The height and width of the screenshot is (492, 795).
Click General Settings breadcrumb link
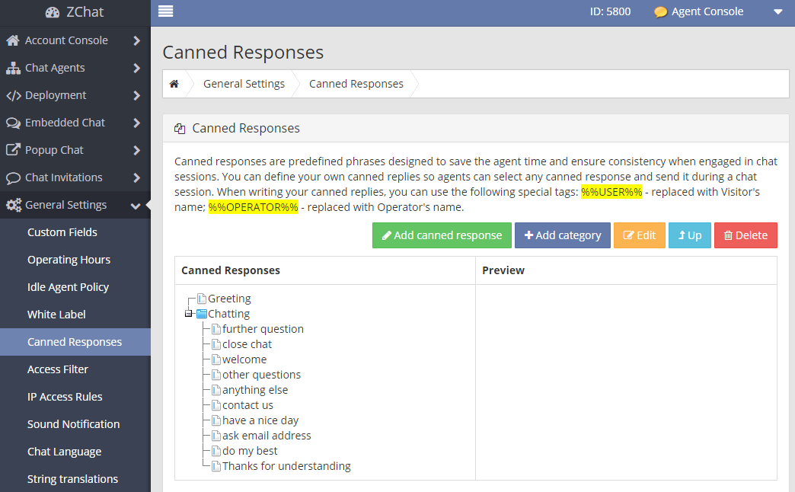point(244,84)
